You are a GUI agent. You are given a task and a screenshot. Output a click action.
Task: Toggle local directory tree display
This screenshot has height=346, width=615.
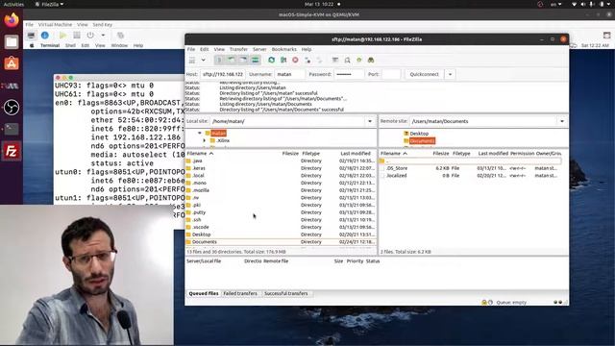pyautogui.click(x=232, y=60)
